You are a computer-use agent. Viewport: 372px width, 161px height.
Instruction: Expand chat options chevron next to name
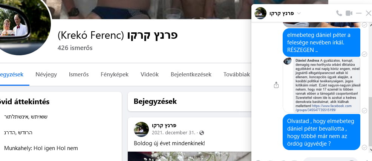tap(299, 13)
